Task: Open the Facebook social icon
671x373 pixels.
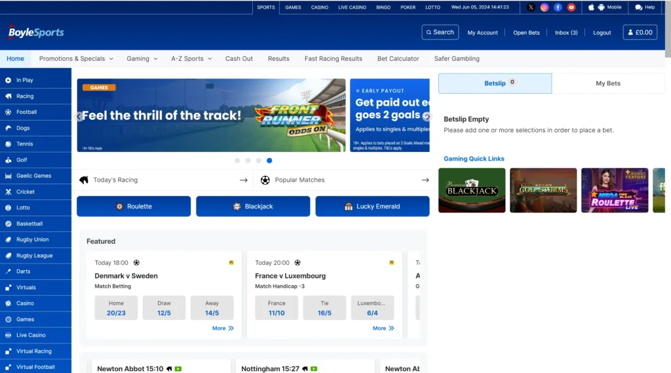Action: (x=558, y=7)
